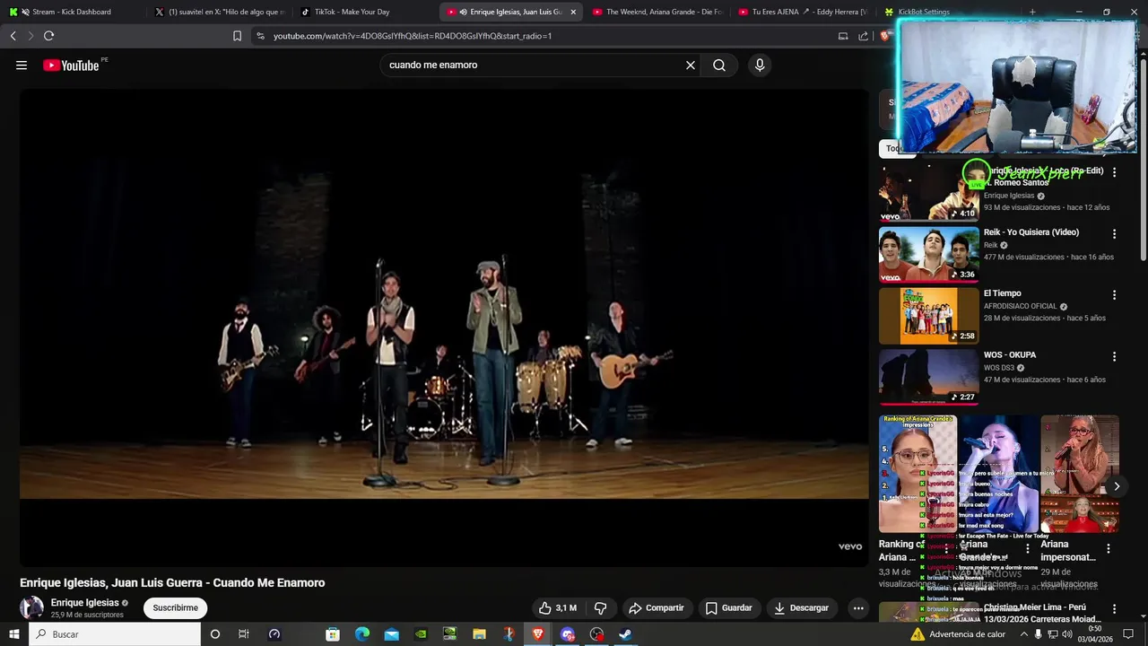Save video with the Guardar button
1148x646 pixels.
click(728, 608)
